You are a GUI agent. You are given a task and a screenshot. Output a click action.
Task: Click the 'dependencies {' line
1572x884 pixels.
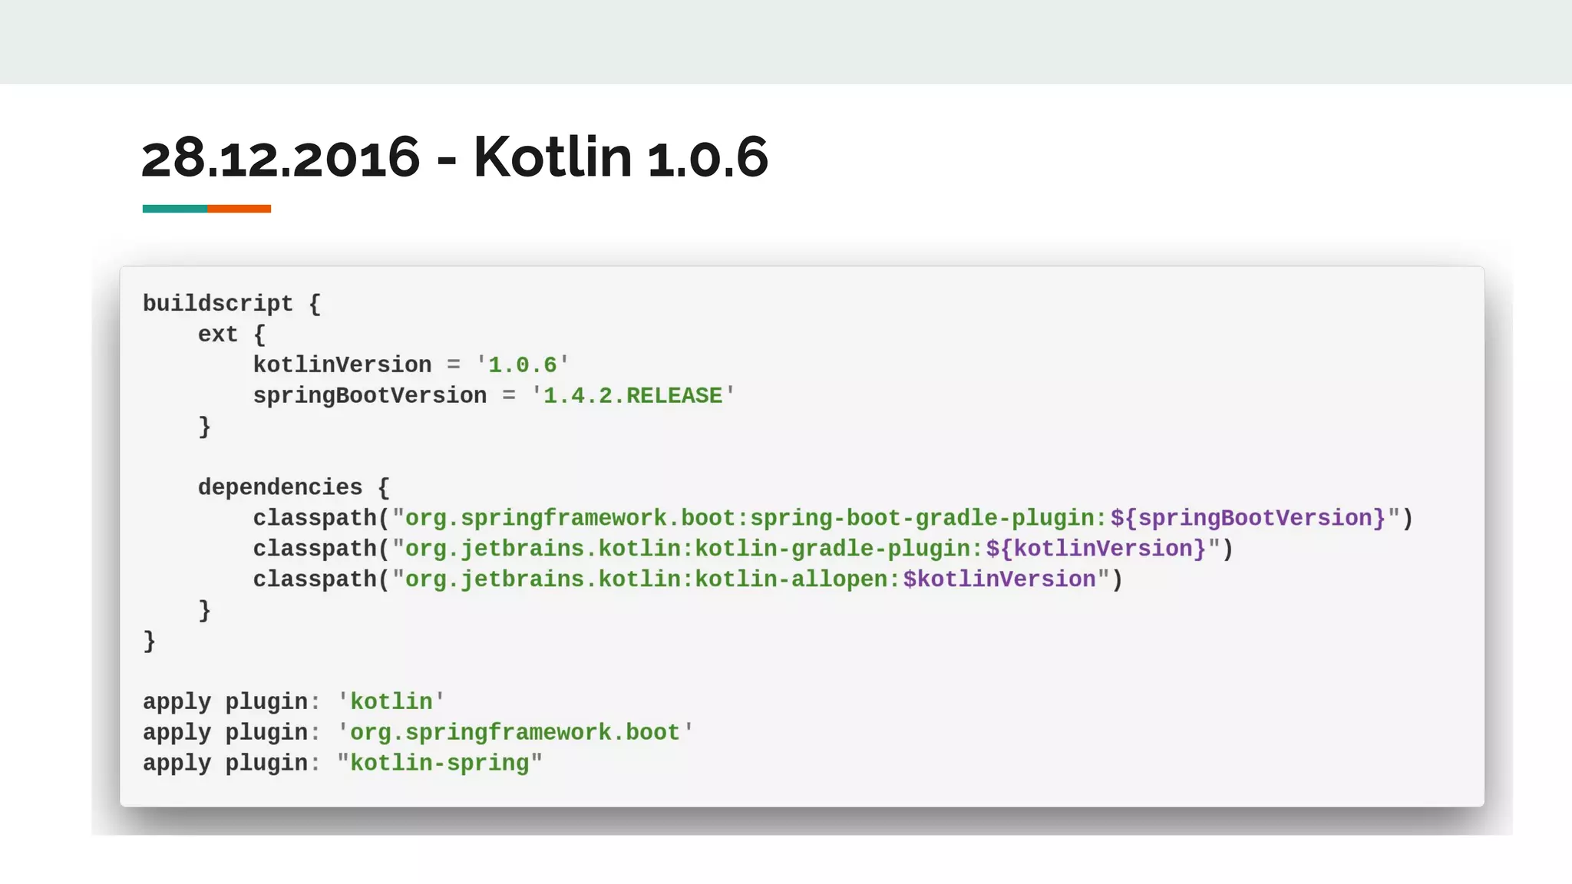coord(294,488)
